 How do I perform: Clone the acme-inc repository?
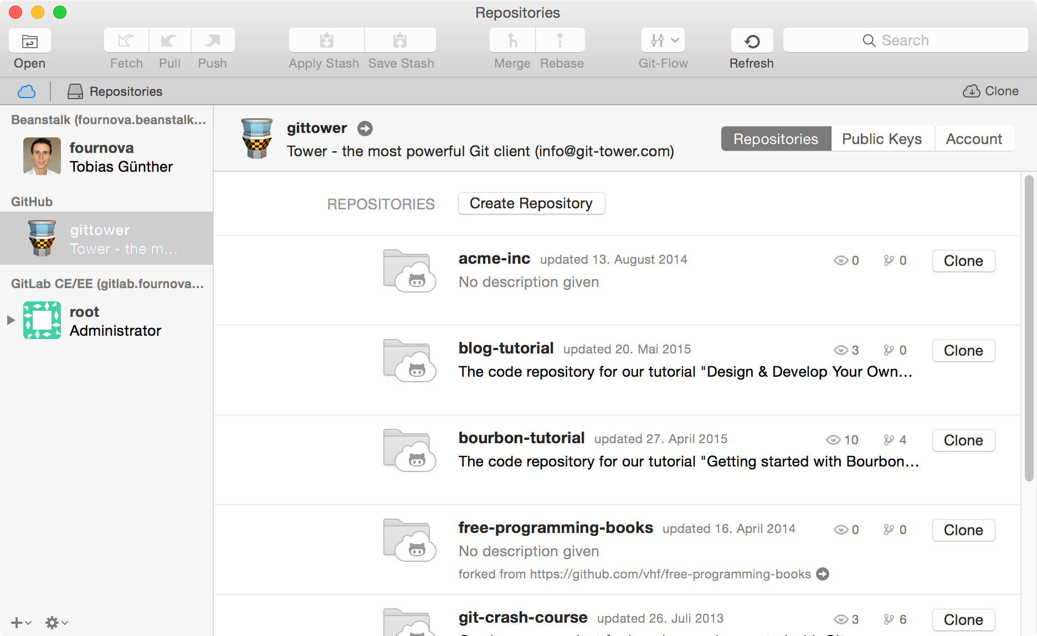(963, 261)
